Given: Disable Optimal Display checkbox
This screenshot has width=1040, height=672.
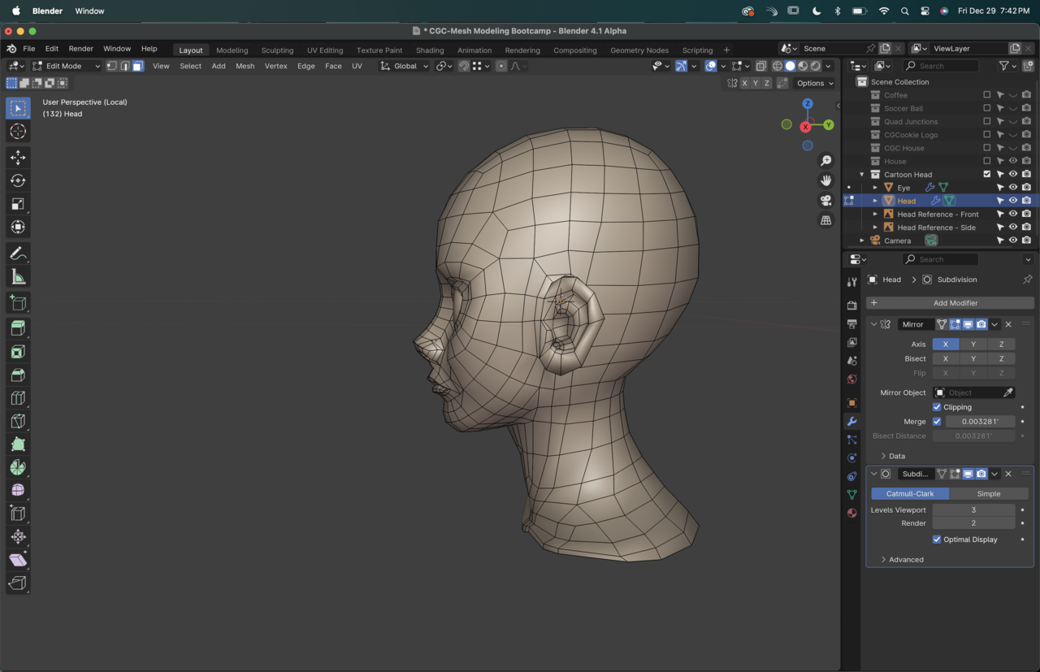Looking at the screenshot, I should [x=937, y=540].
